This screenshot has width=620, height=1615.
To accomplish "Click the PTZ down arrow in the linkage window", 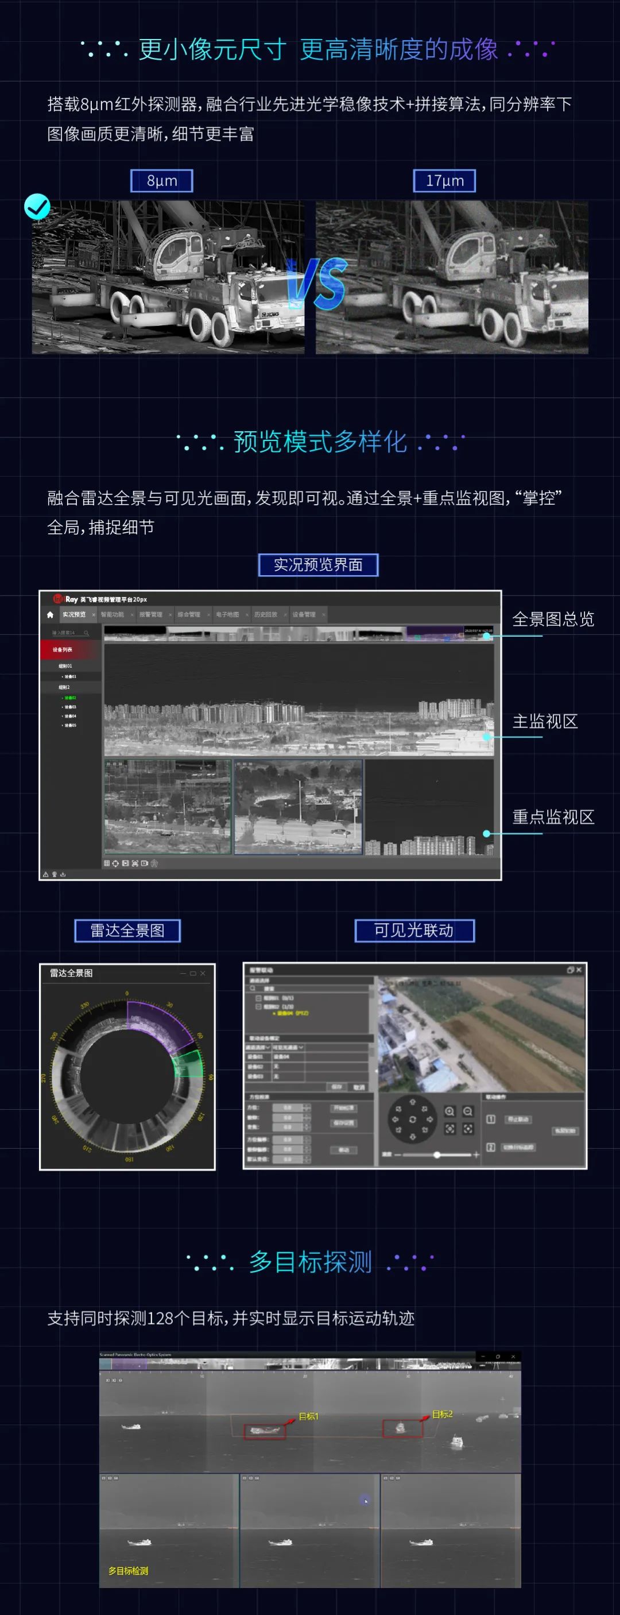I will [x=413, y=1137].
